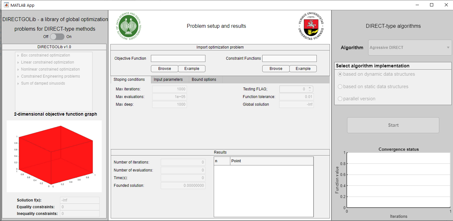Click Box constrained optimization tree label

coord(46,55)
